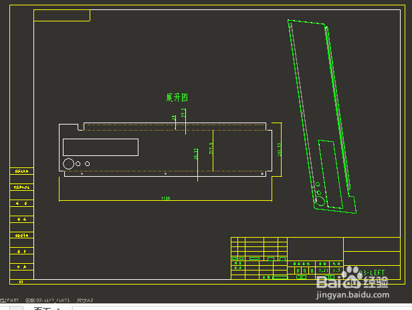Select the 217.5 vertical dimension
This screenshot has height=310, width=412.
(211, 148)
